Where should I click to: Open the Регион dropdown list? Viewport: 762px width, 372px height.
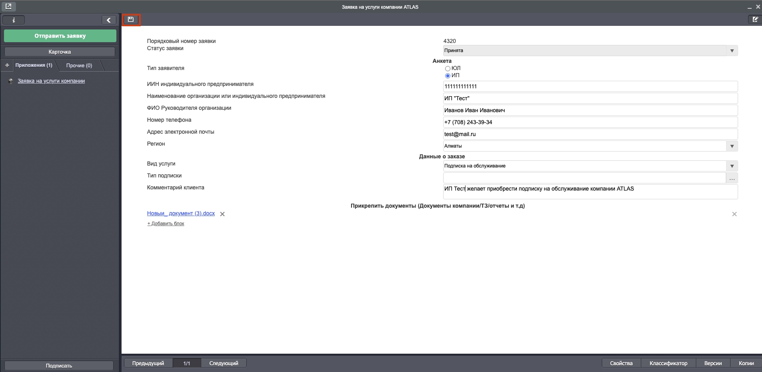[732, 146]
